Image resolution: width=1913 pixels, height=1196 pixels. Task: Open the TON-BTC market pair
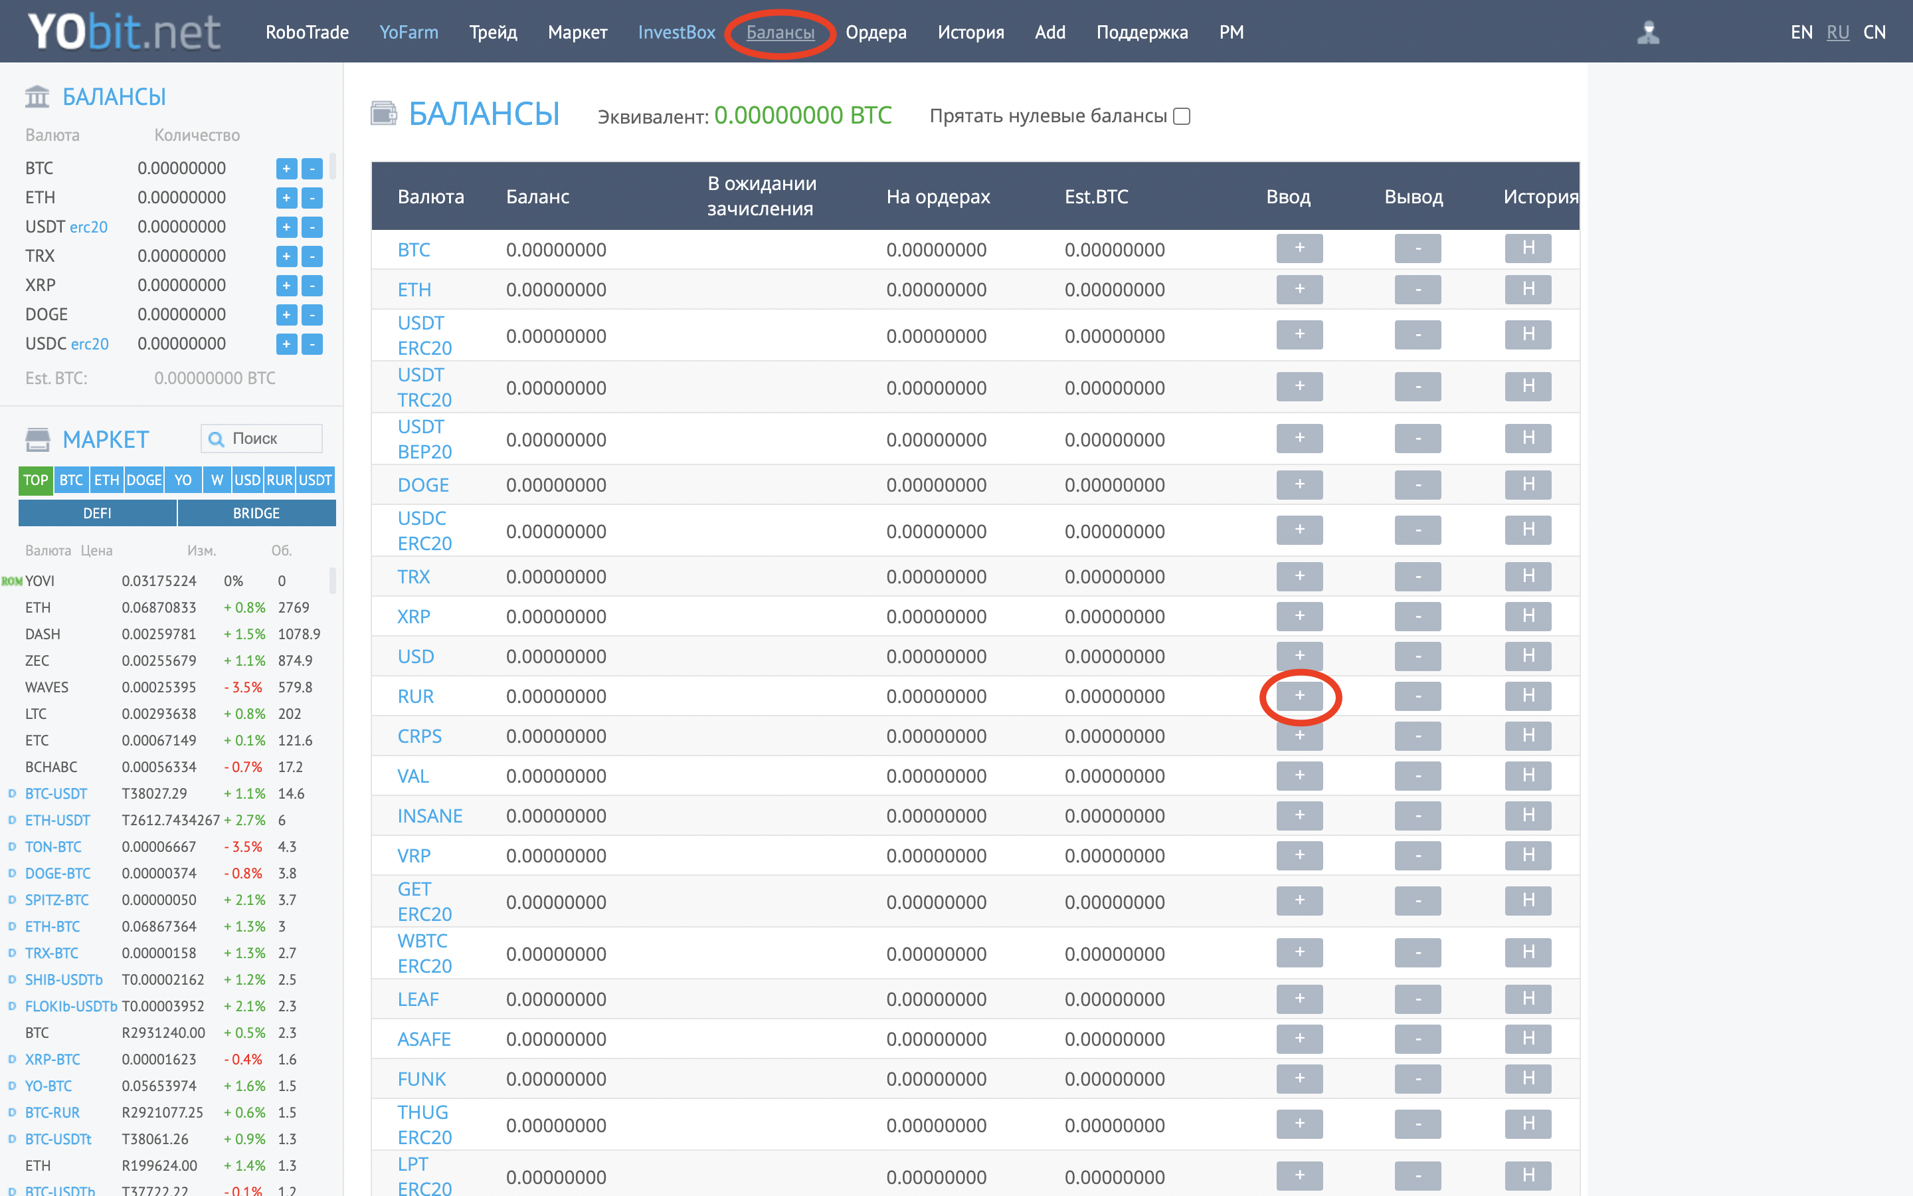coord(53,847)
